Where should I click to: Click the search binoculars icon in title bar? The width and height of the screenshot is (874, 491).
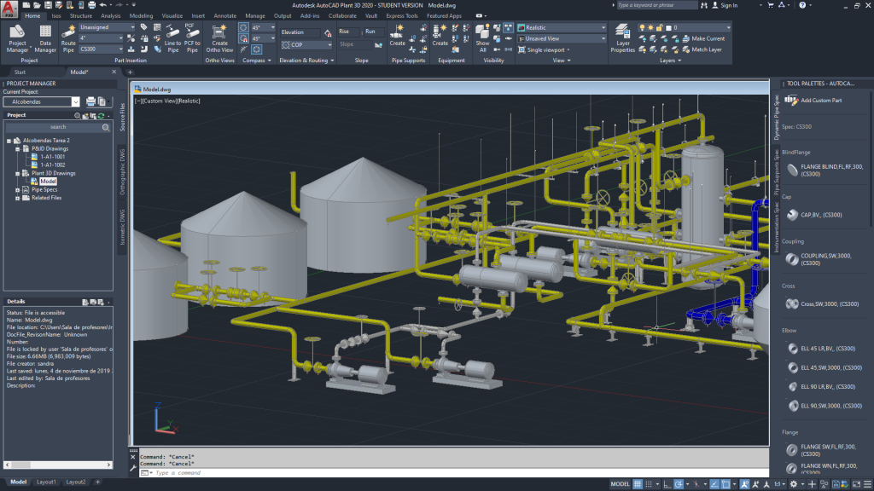point(704,5)
